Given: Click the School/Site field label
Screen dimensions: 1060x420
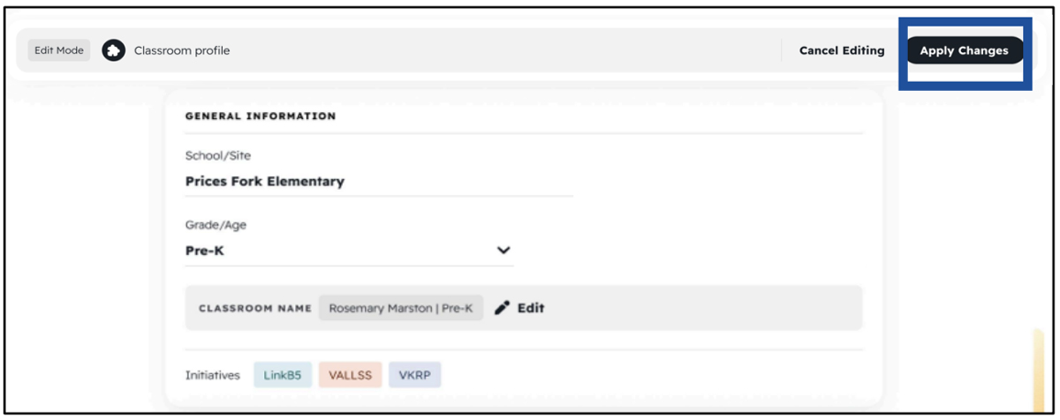Looking at the screenshot, I should [x=218, y=155].
